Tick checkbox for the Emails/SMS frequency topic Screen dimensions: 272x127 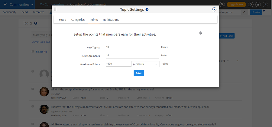pyautogui.click(x=33, y=89)
